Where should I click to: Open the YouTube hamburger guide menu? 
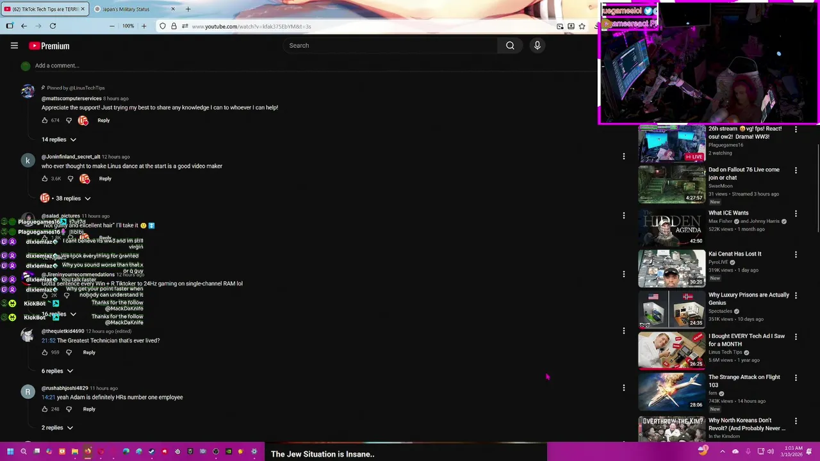pos(14,45)
